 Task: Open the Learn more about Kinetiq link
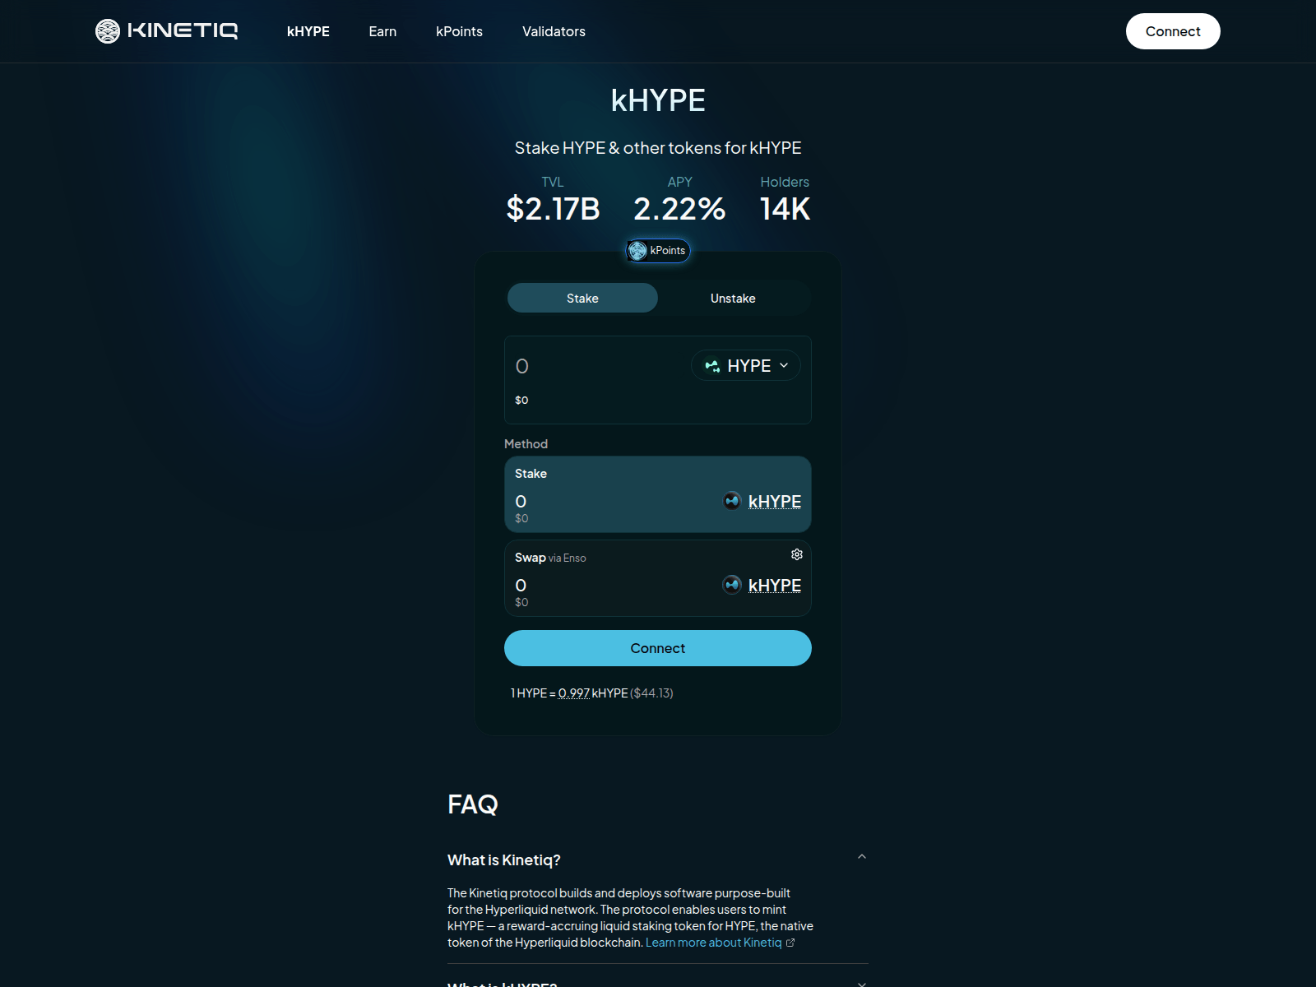click(713, 943)
